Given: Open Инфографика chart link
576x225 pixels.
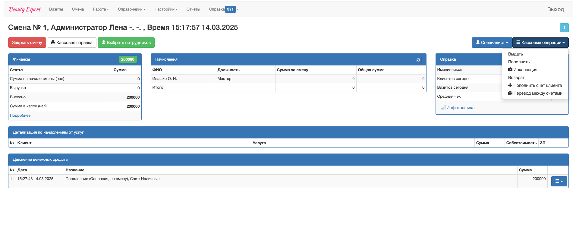Looking at the screenshot, I should coord(458,108).
